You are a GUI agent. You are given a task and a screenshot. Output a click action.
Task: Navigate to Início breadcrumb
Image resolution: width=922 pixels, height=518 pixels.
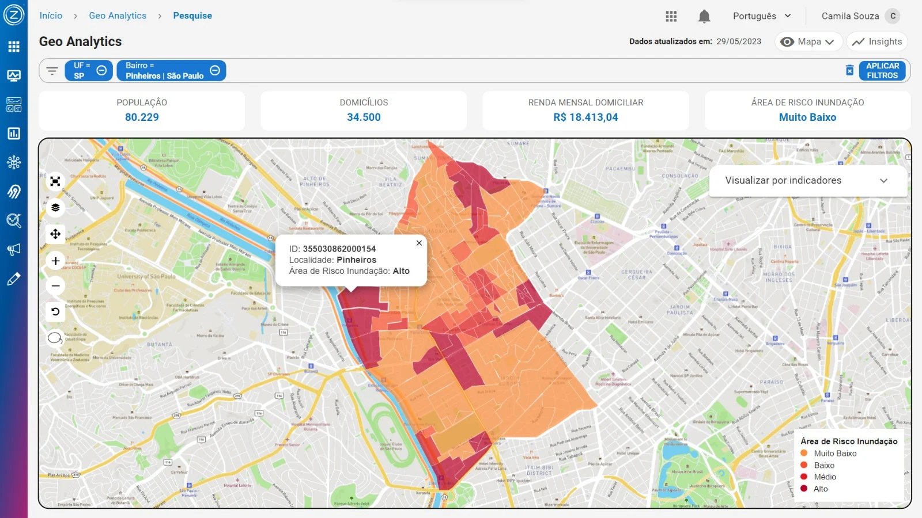tap(51, 16)
